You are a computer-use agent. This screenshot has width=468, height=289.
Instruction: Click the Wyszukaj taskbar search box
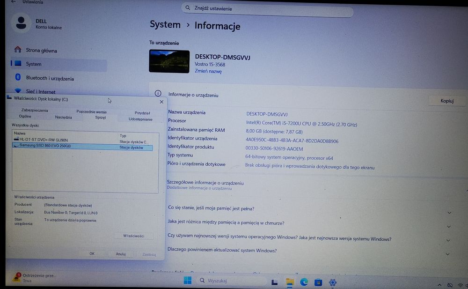coord(232,281)
